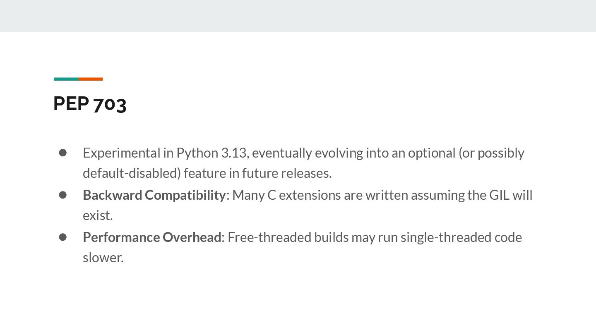Click the orange accent bar segment

[91, 79]
